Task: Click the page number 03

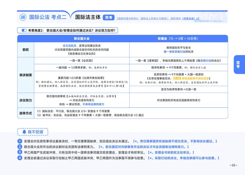Action: (233, 165)
